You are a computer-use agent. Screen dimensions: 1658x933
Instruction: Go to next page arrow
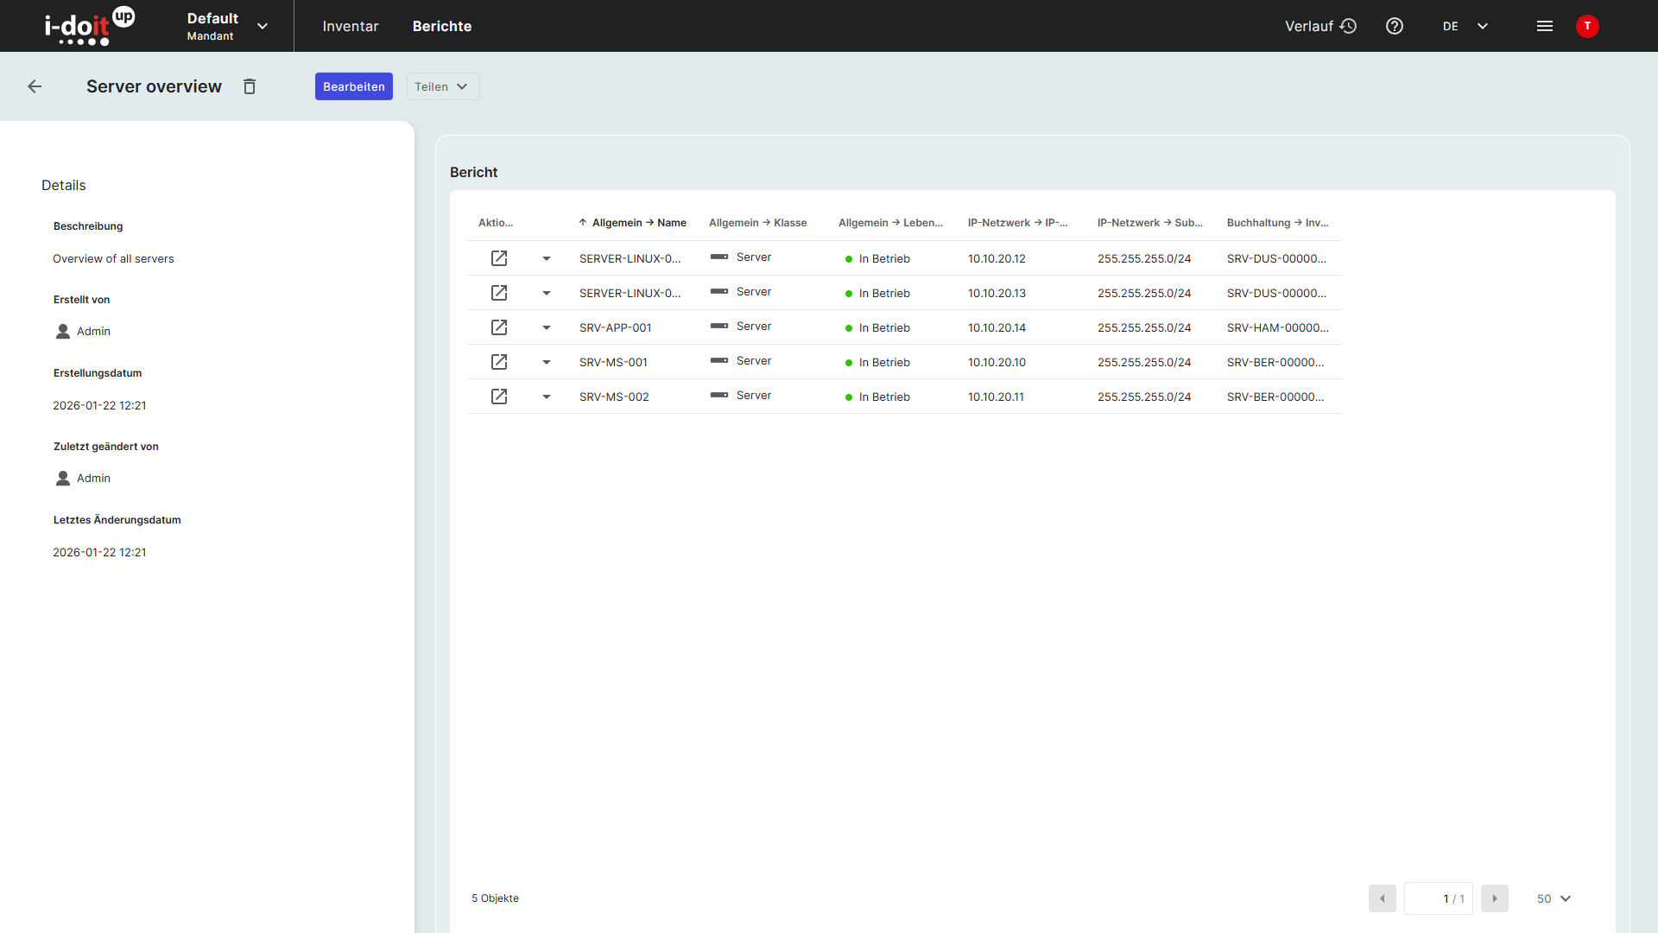1494,898
